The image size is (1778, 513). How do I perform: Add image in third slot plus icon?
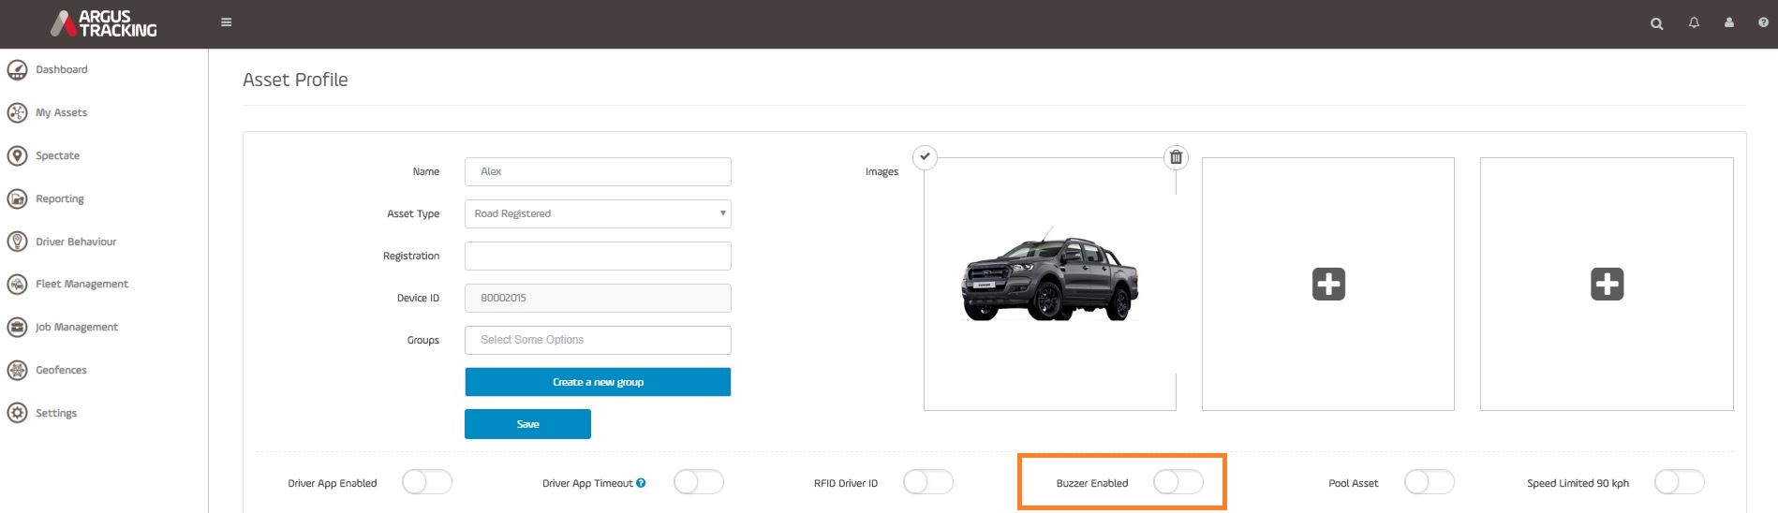tap(1607, 284)
